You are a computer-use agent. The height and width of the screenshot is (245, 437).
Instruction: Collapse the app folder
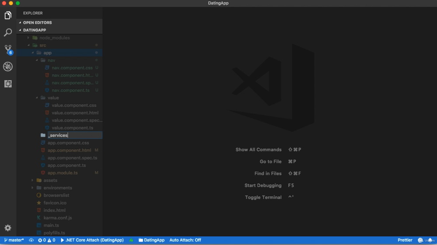[47, 52]
